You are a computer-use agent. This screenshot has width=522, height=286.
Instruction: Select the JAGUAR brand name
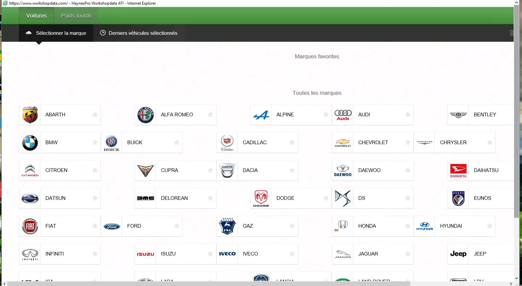click(368, 254)
